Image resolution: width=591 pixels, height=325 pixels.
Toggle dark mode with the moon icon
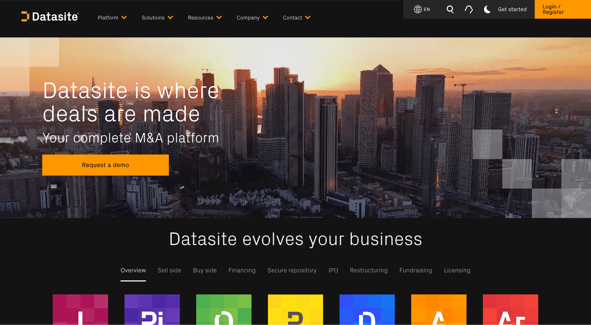point(487,9)
